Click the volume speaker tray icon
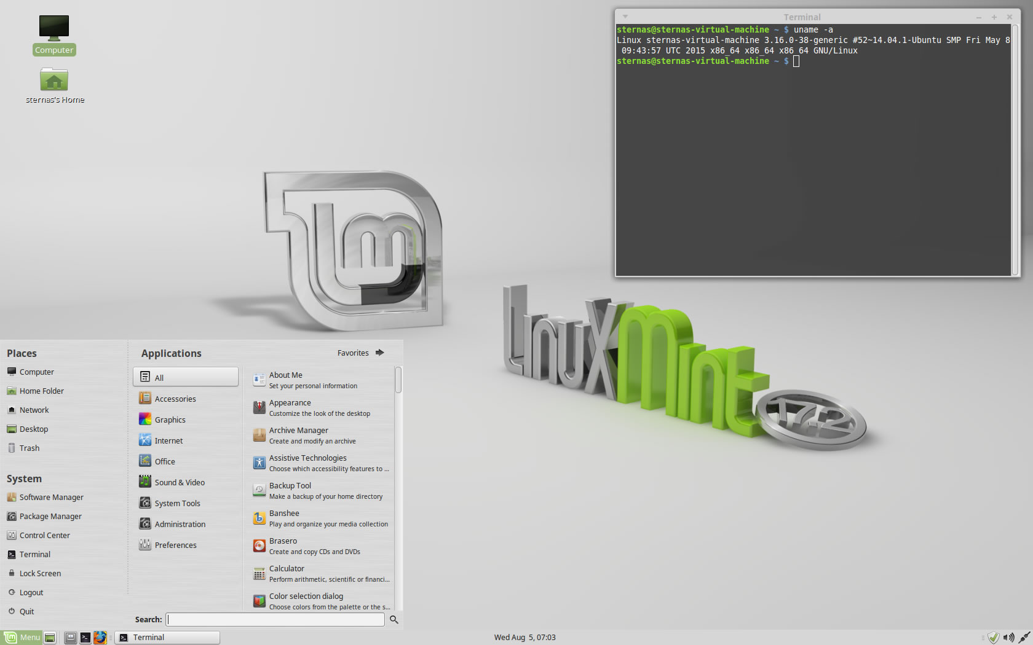This screenshot has height=645, width=1033. 1008,638
